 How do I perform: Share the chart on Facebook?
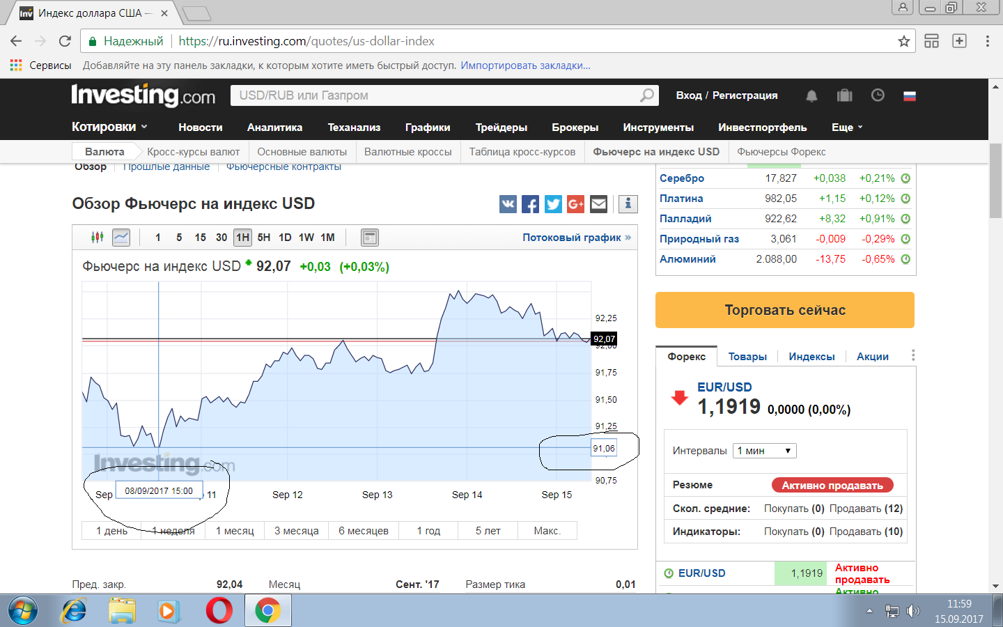pyautogui.click(x=530, y=203)
